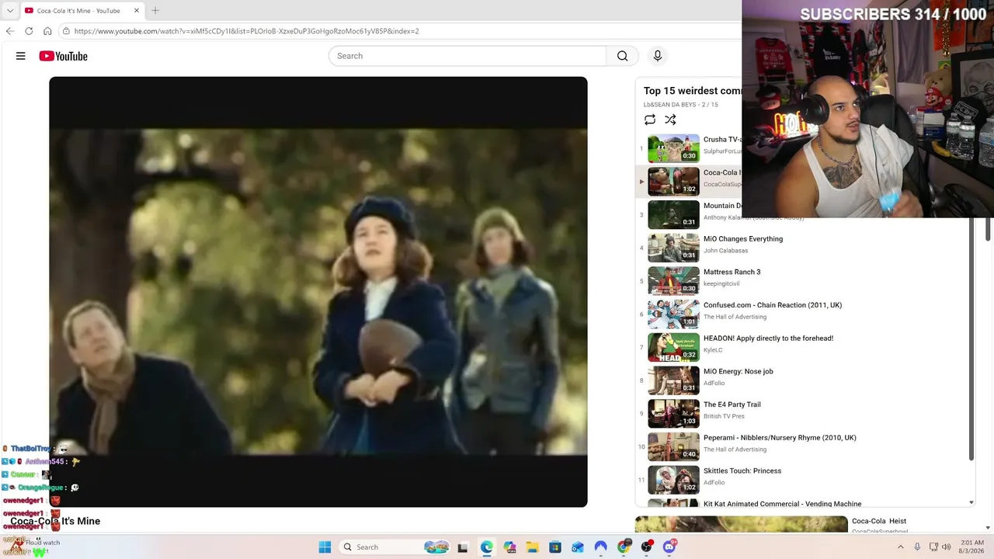Click the main Coca-Cola video player

(x=318, y=292)
